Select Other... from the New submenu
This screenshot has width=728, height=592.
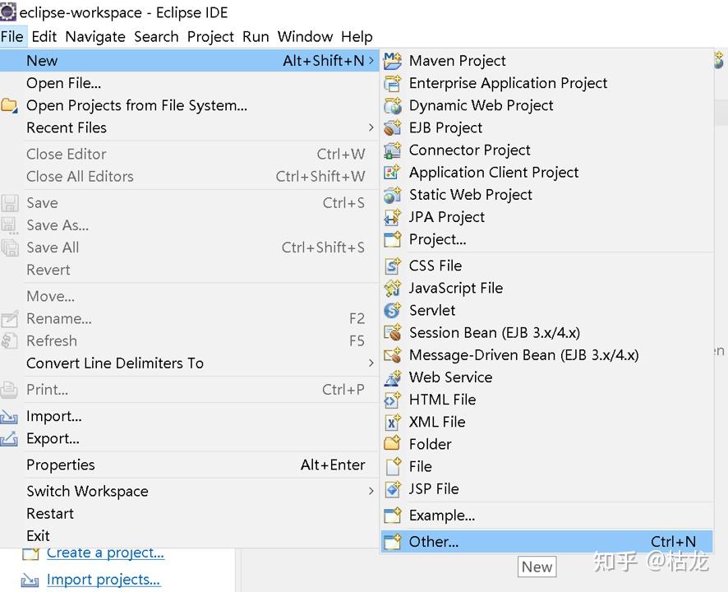point(434,541)
